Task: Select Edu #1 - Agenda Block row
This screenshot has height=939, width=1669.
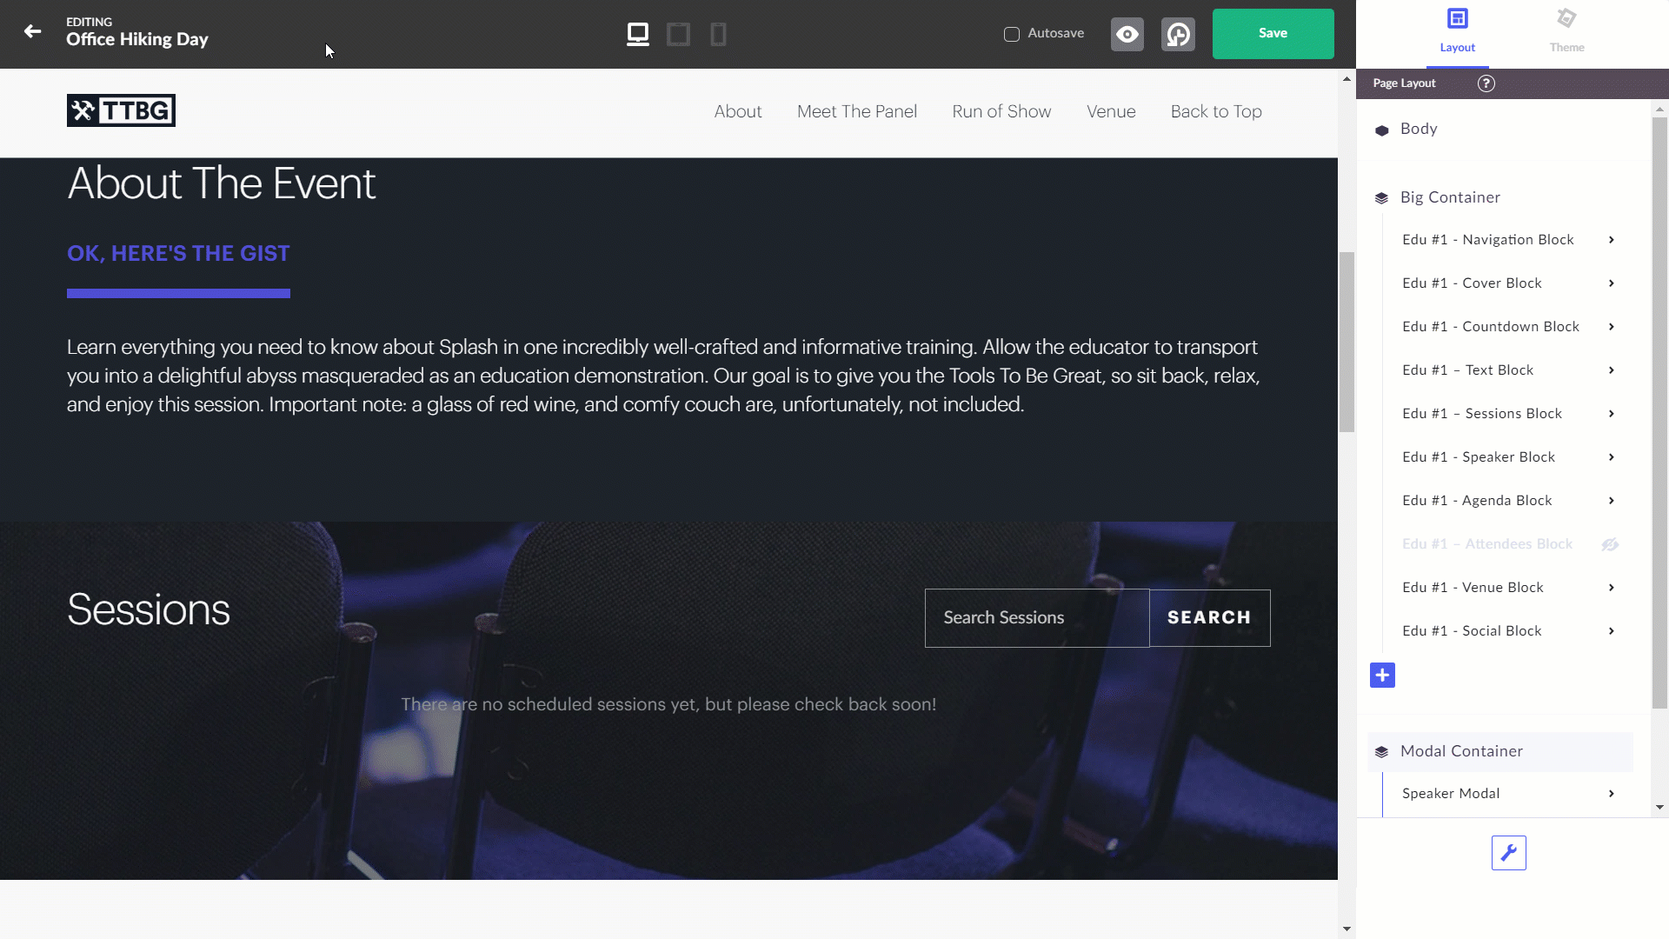Action: 1508,501
